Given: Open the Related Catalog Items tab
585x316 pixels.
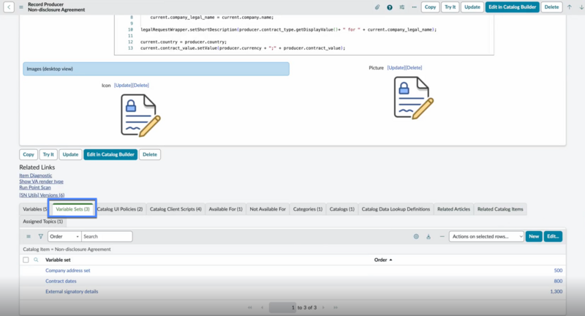Looking at the screenshot, I should [500, 209].
